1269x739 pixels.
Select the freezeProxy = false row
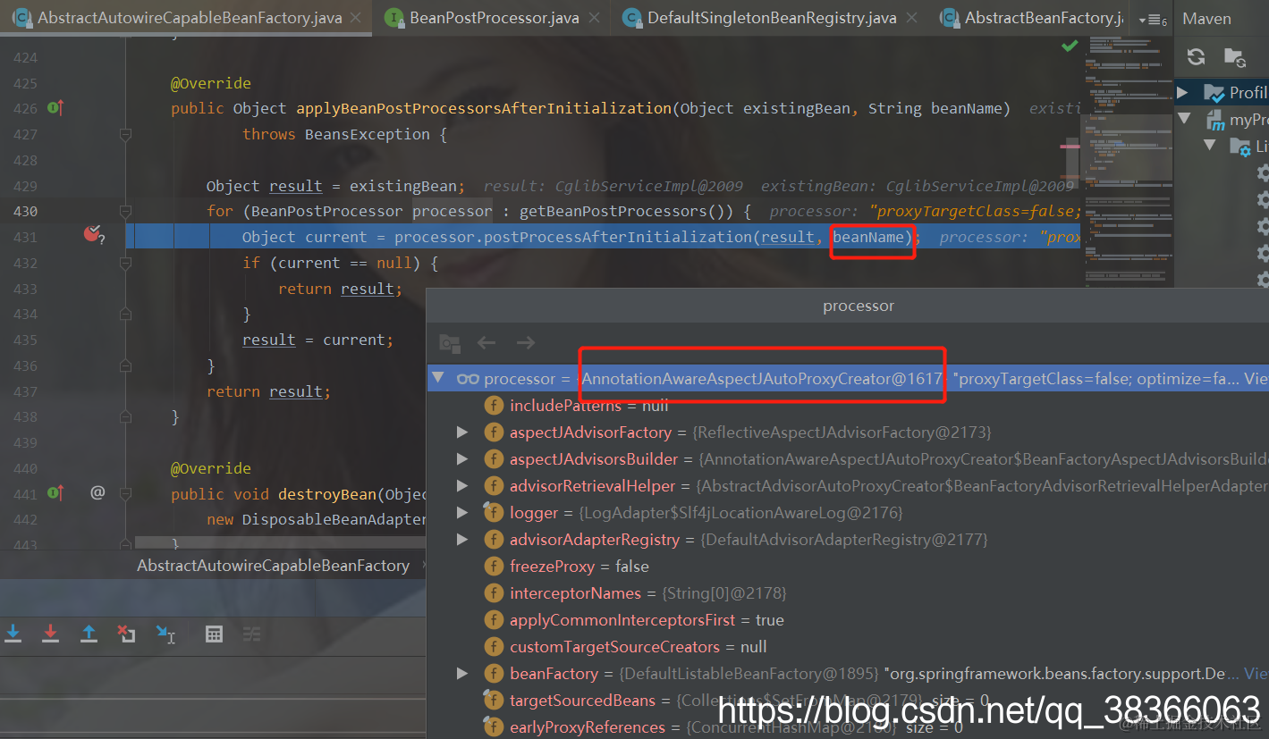[x=848, y=567]
